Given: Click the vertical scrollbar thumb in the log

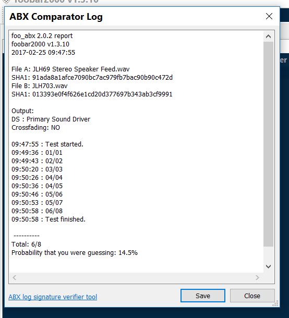Looking at the screenshot, I should [x=268, y=144].
